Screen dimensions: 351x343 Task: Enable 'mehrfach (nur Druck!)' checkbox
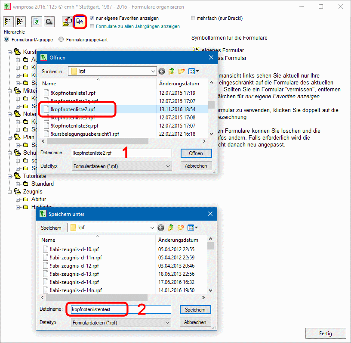(x=193, y=19)
